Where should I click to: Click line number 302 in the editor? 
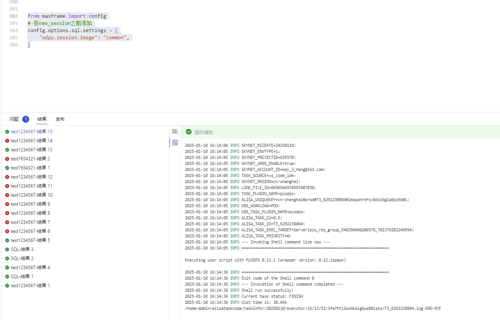[x=14, y=16]
